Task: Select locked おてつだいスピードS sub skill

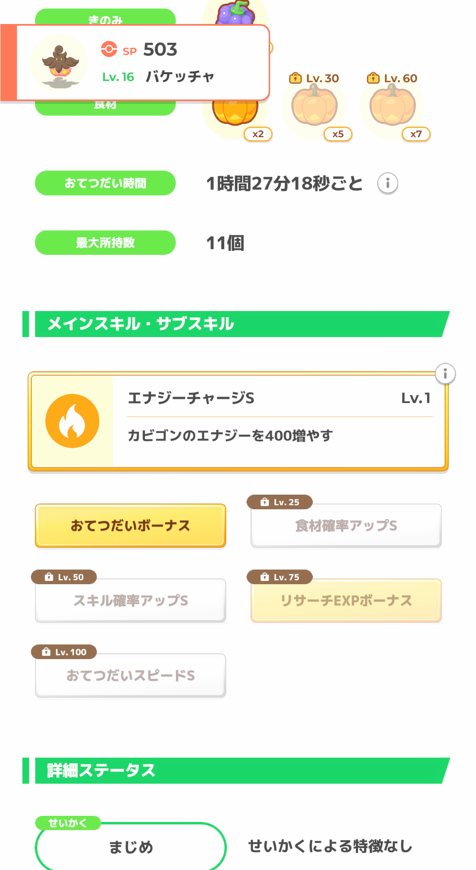Action: pos(131,675)
